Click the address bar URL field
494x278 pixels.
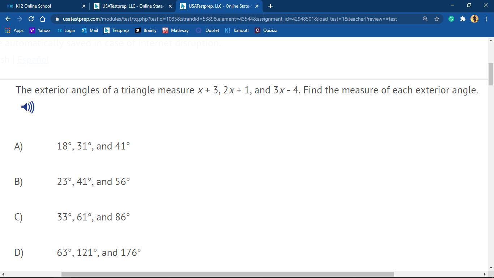click(x=230, y=19)
